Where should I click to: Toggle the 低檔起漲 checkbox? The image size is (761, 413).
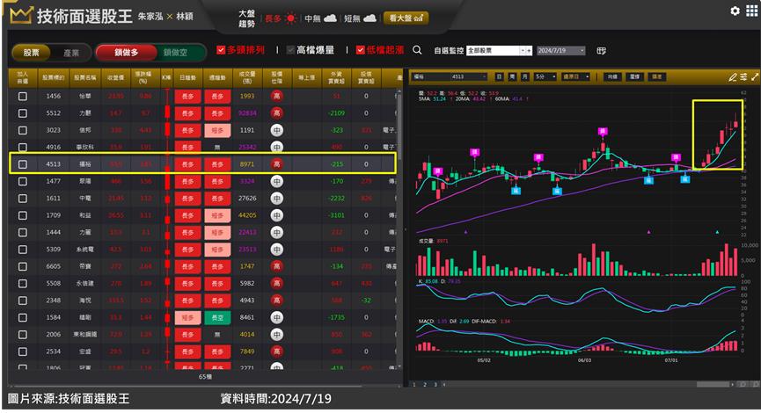(x=360, y=50)
